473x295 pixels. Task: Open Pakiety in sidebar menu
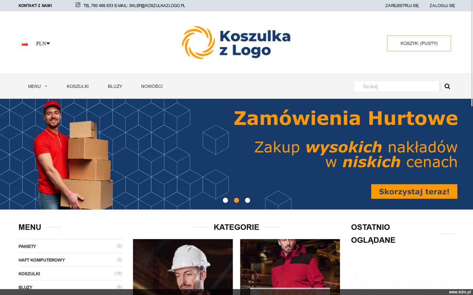(x=70, y=246)
